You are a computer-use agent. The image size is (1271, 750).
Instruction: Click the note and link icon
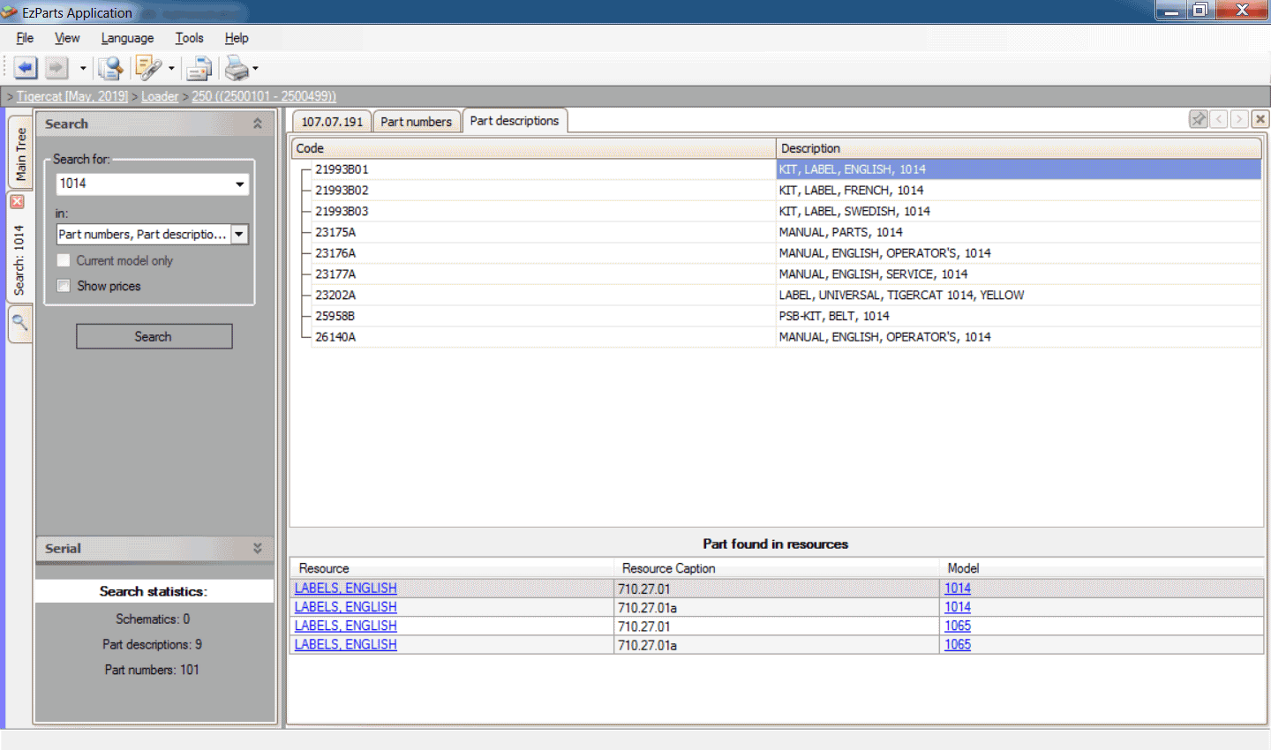tap(147, 68)
